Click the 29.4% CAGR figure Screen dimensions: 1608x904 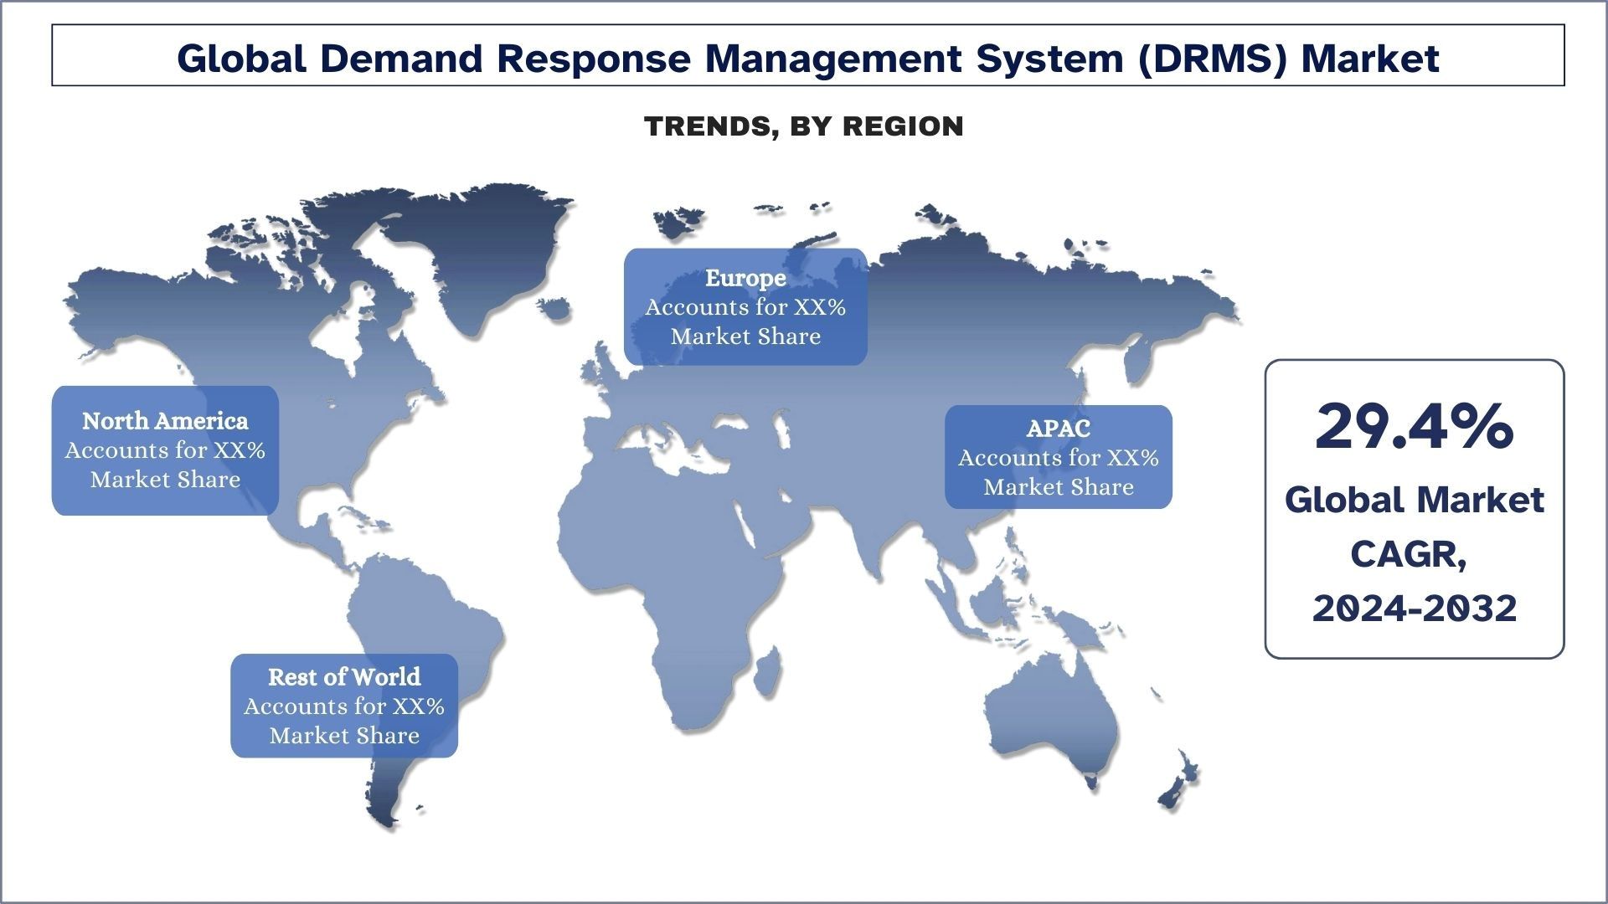tap(1415, 427)
